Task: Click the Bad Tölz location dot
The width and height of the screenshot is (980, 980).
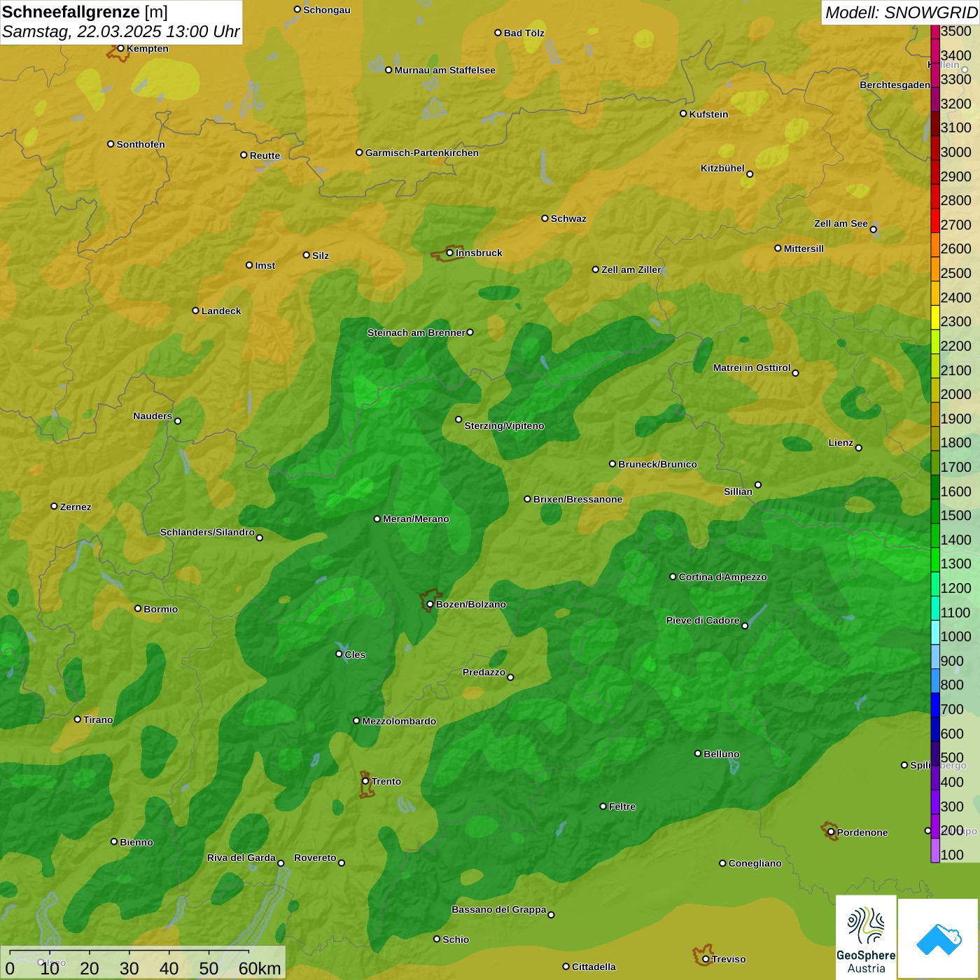Action: tap(498, 32)
